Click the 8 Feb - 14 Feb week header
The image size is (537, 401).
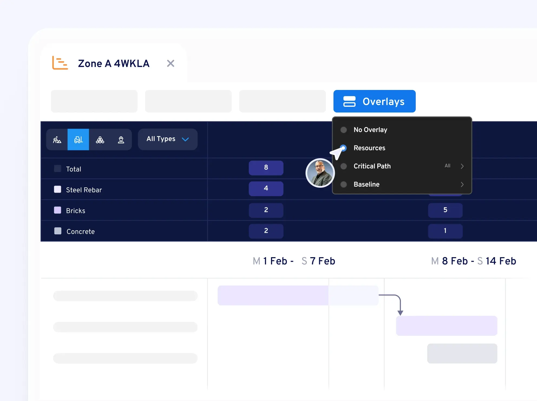point(474,261)
